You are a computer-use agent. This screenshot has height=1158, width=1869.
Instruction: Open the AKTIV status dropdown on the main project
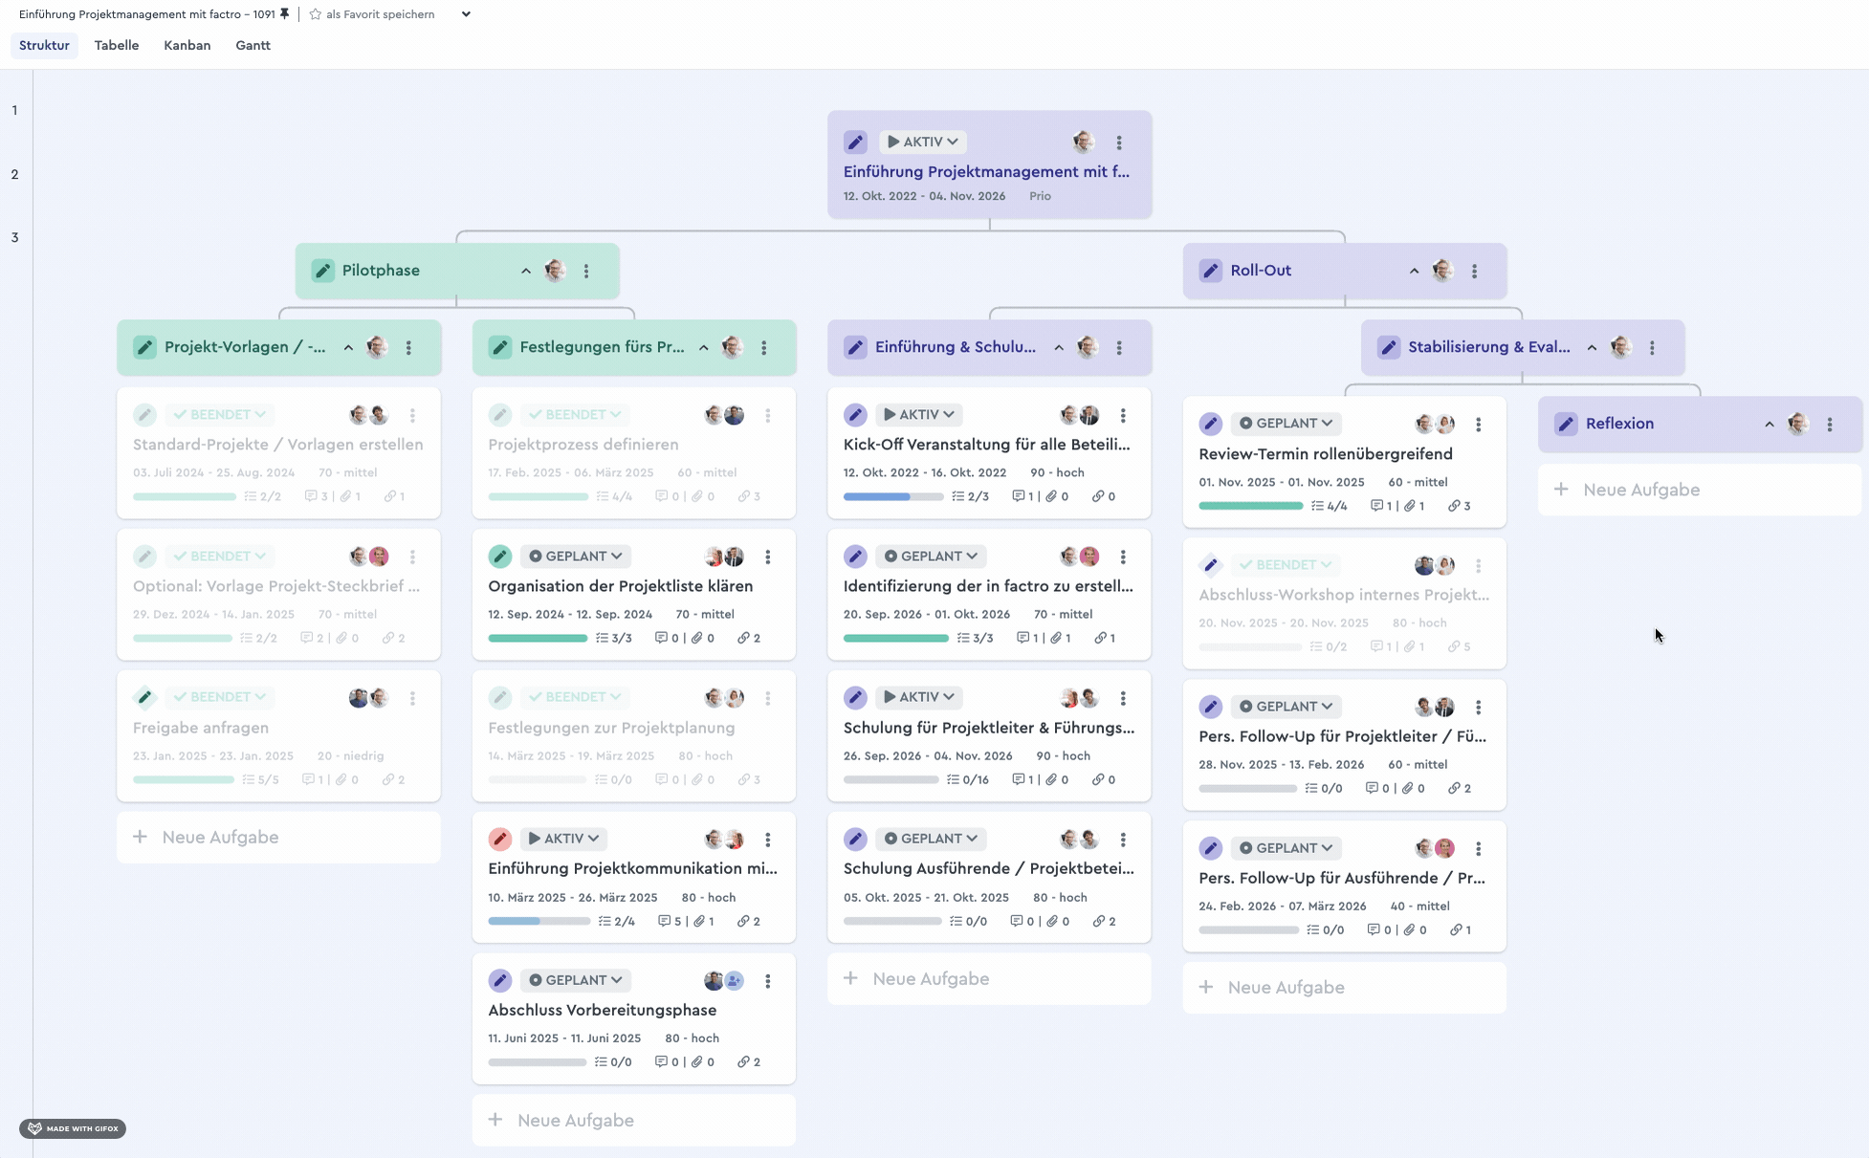922,142
